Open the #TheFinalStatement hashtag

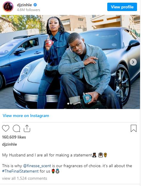pyautogui.click(x=20, y=171)
